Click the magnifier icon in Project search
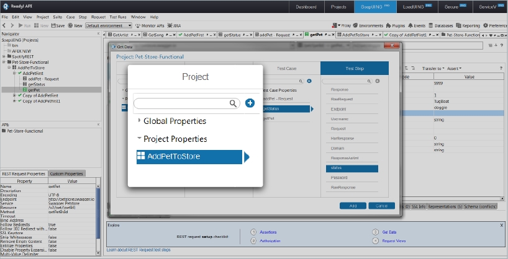Screen dimensions: 508x259 tap(234, 103)
